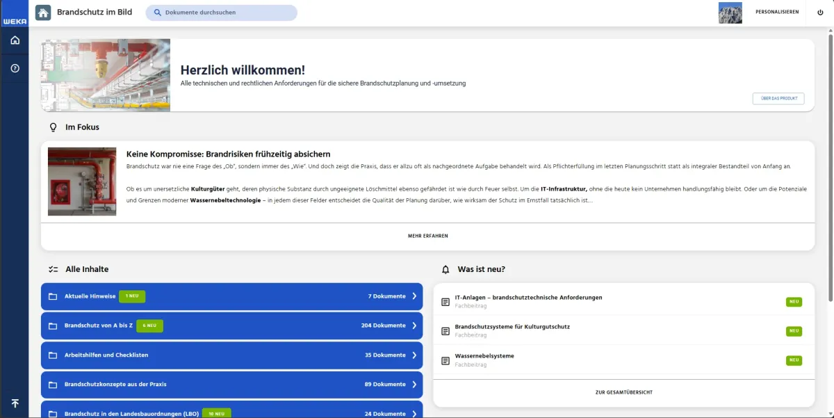Click folder icon of Brandschutz in den Landesbauordnungen

point(53,413)
